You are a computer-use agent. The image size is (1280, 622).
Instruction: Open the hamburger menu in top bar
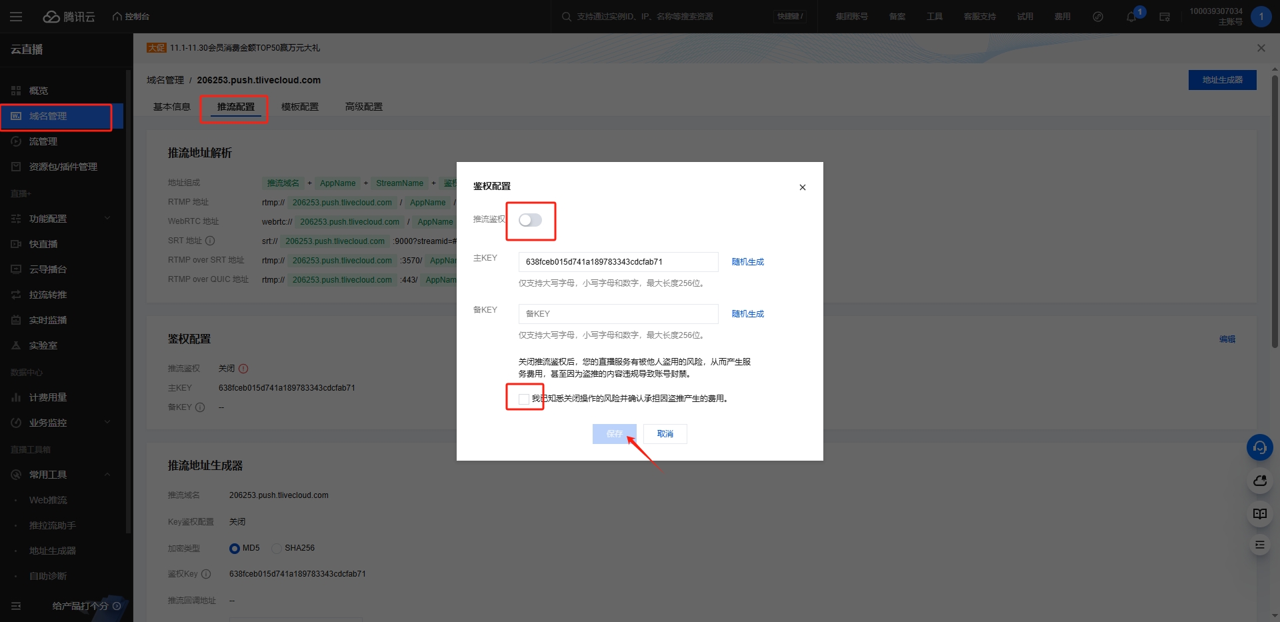pos(16,17)
